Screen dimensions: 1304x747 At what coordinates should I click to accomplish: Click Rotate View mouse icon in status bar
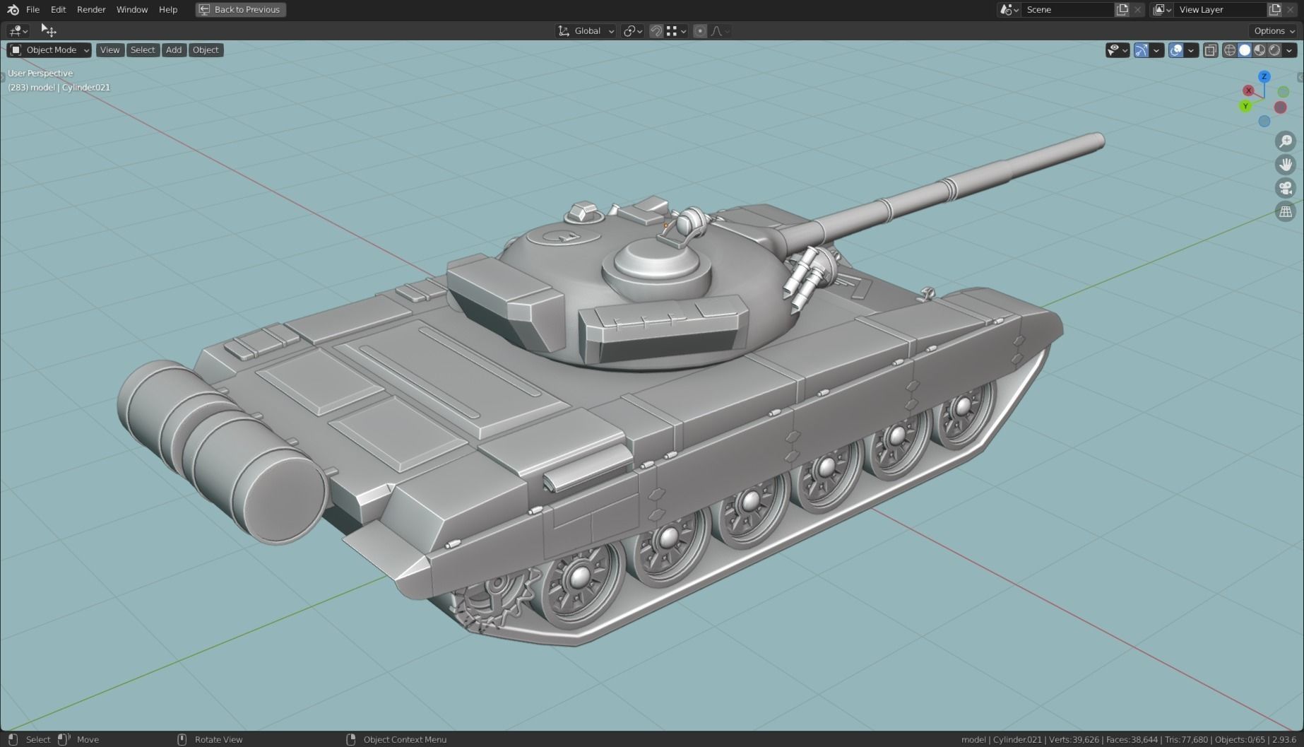pos(182,739)
